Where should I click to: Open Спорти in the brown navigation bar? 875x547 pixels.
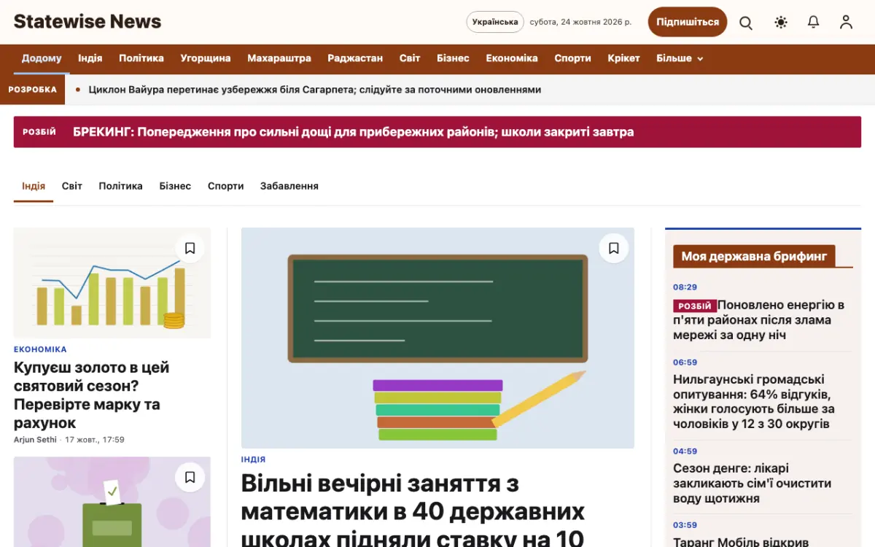(572, 58)
